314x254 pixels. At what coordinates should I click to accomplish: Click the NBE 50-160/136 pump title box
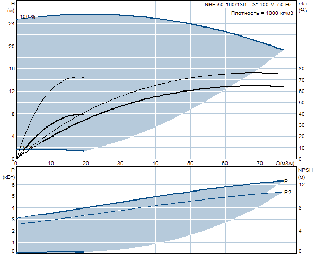pyautogui.click(x=247, y=4)
